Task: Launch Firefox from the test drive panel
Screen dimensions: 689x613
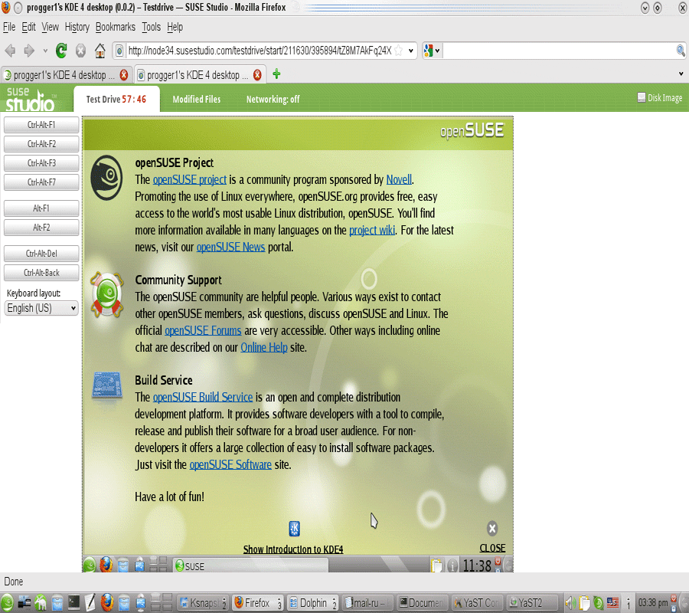Action: pos(106,565)
